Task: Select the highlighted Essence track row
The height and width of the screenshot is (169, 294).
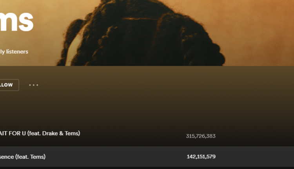Action: pyautogui.click(x=147, y=156)
